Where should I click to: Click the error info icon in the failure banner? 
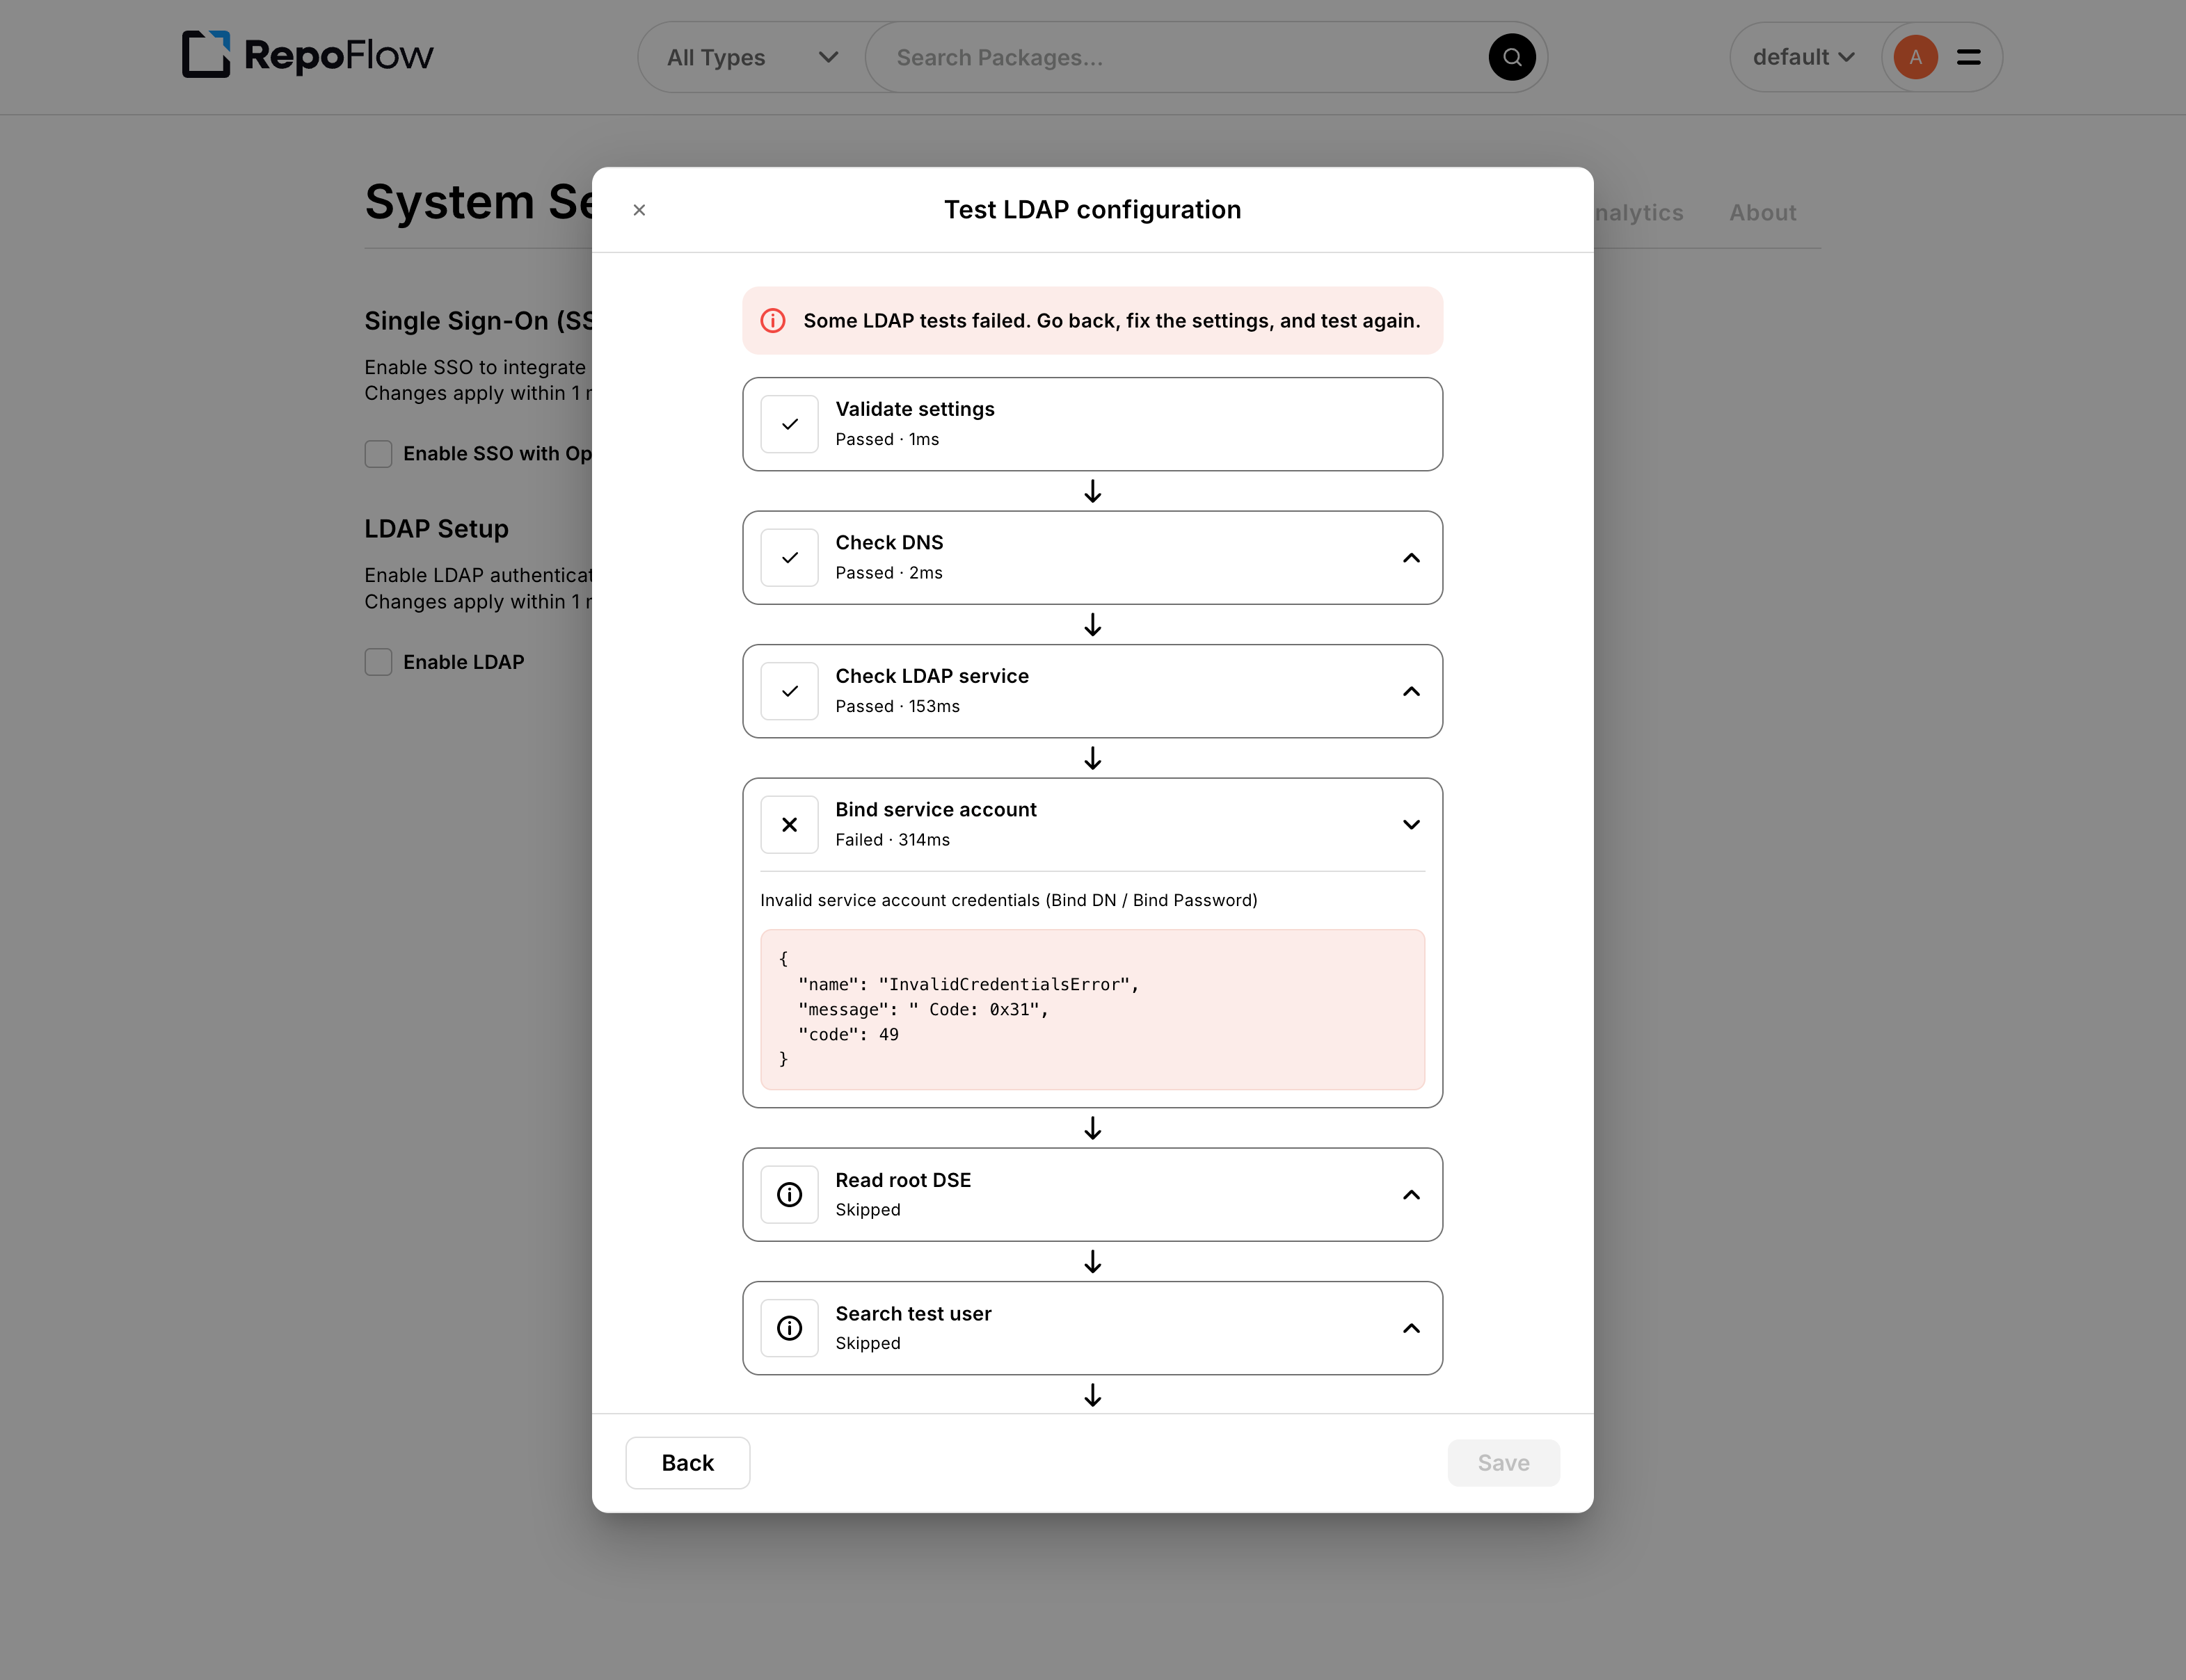[x=774, y=320]
